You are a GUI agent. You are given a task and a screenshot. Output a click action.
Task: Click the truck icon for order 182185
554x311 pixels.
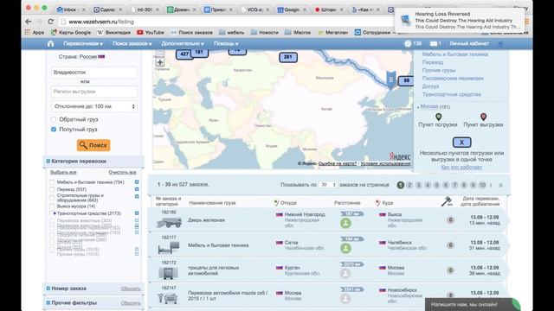(x=169, y=222)
